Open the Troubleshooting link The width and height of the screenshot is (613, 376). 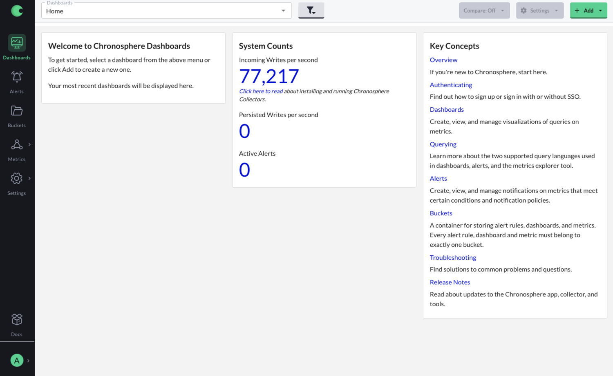pyautogui.click(x=453, y=257)
